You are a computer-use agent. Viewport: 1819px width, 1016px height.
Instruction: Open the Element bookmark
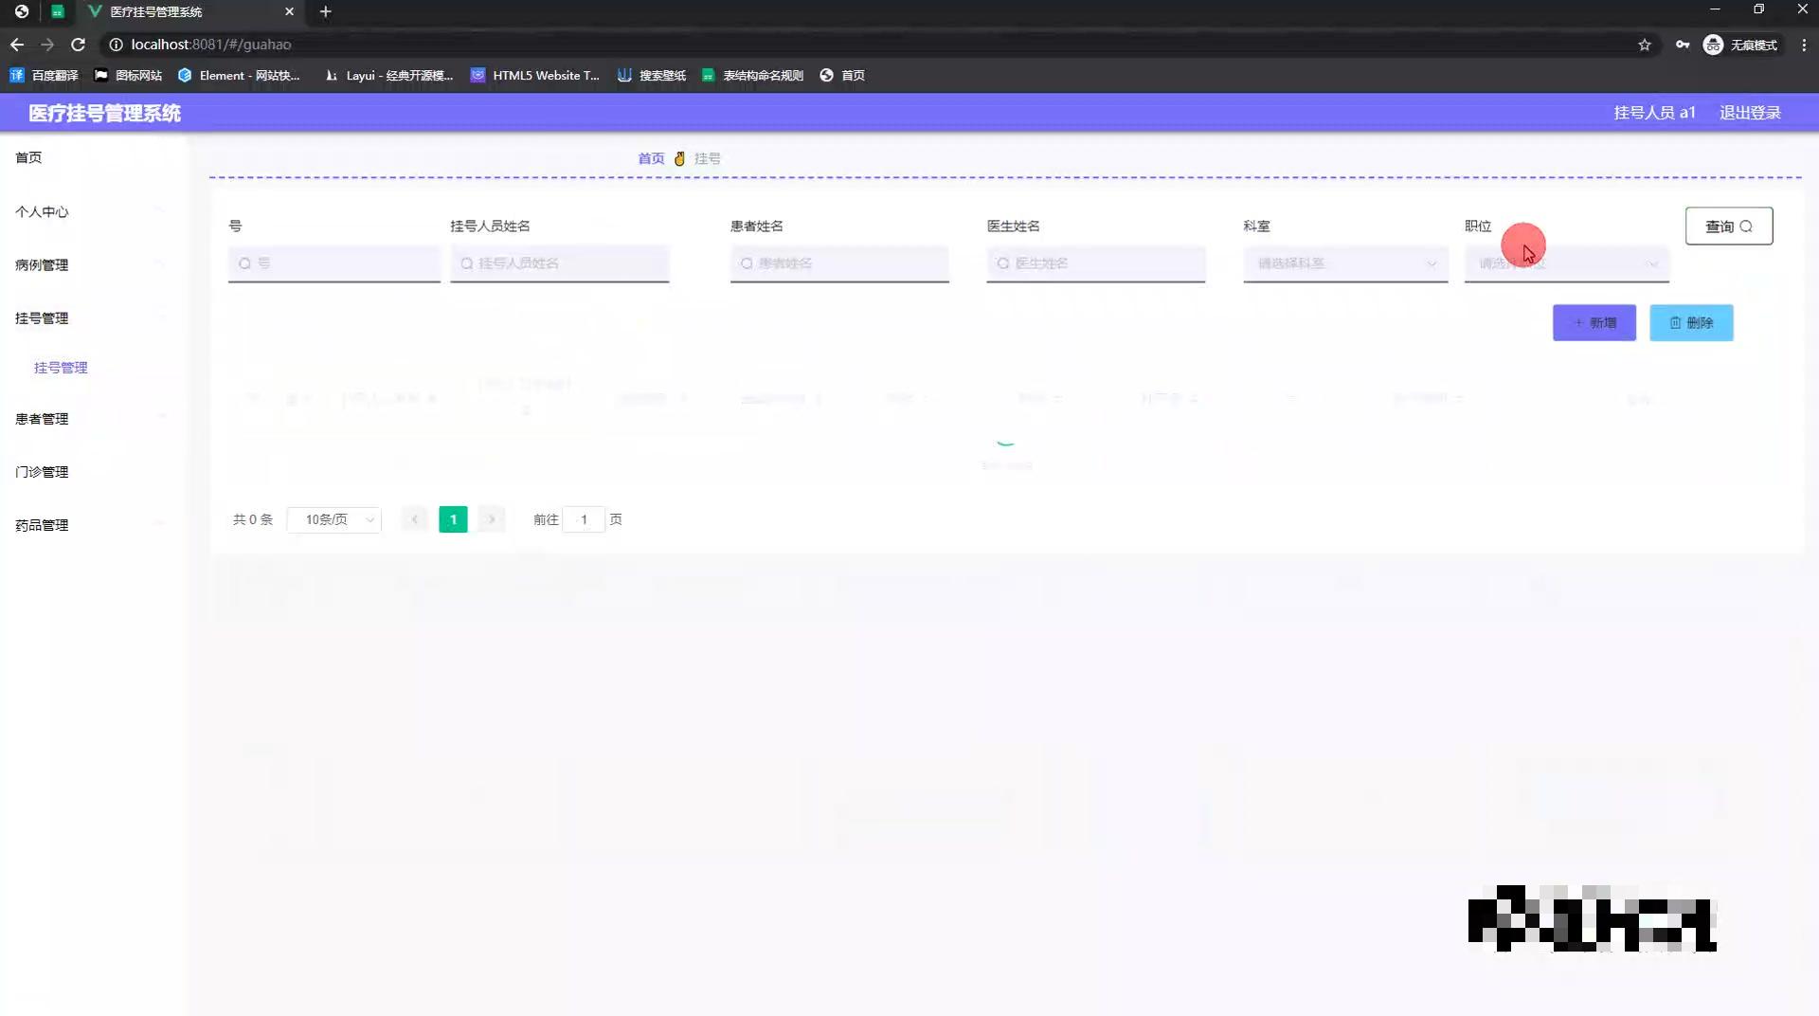coord(239,75)
